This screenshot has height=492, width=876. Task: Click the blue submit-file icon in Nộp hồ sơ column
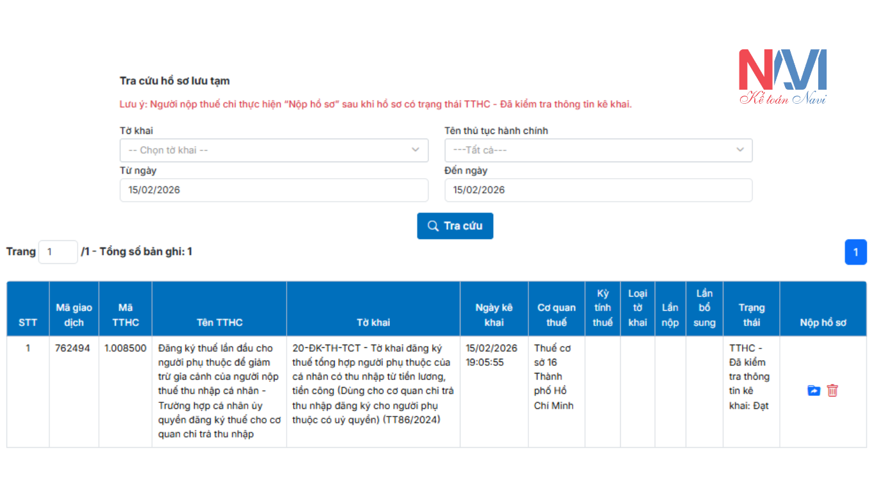pos(814,390)
